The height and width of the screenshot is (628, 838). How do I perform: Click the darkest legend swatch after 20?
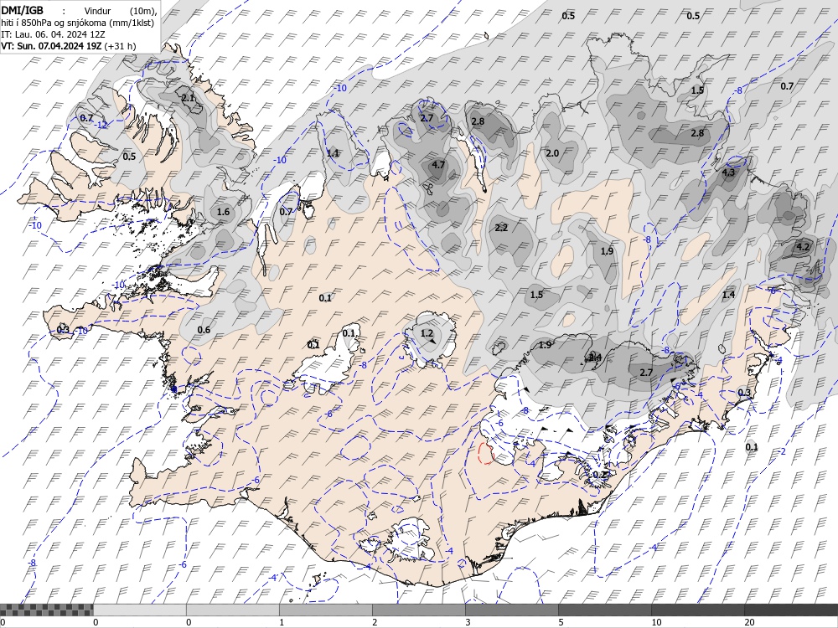point(791,610)
